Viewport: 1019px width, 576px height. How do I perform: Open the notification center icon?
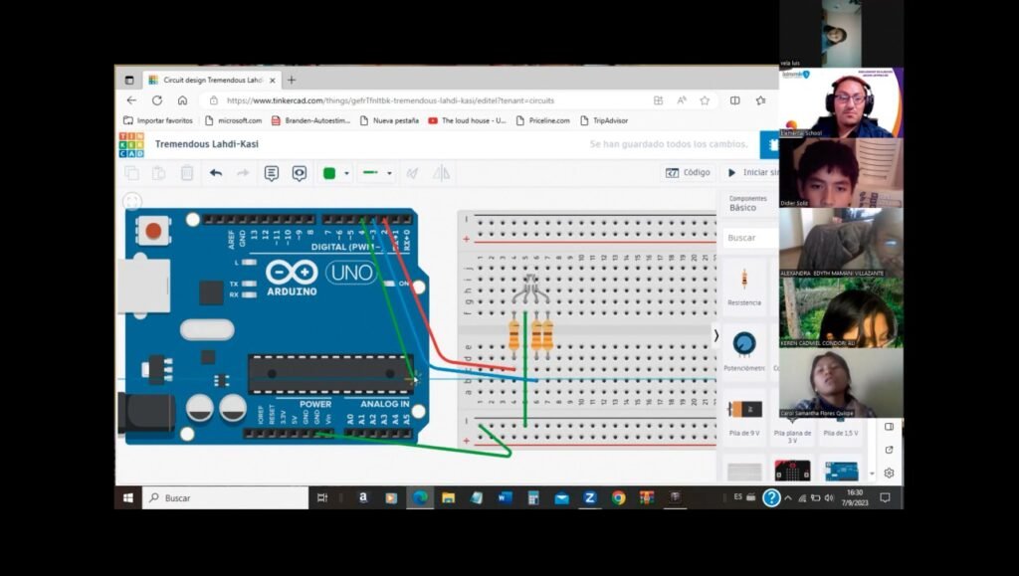(885, 498)
